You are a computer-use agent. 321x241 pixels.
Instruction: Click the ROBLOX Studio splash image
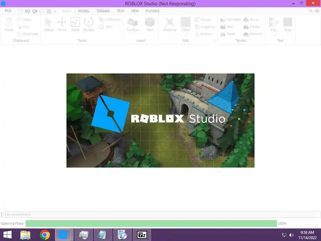click(160, 120)
